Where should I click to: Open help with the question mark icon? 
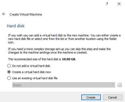tap(107, 4)
